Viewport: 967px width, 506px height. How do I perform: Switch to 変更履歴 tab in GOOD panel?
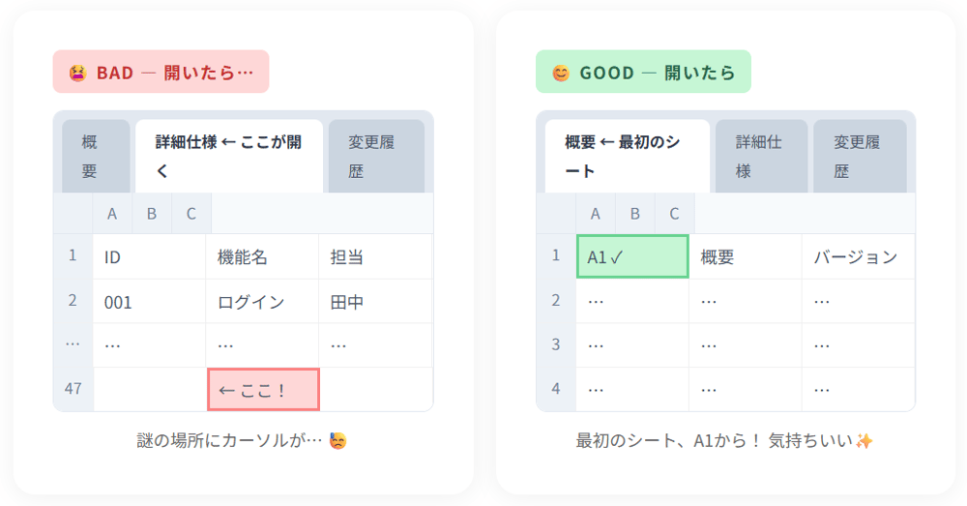pos(859,157)
